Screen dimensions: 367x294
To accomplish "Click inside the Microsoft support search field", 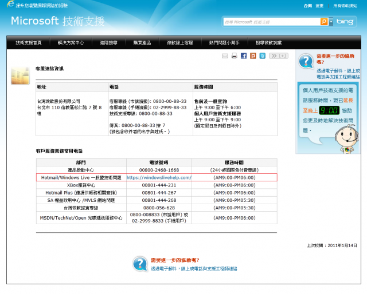I will (271, 22).
